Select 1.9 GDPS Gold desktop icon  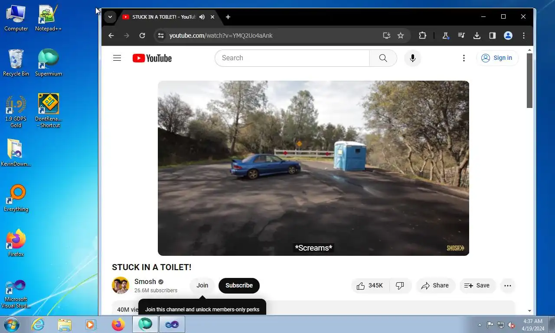16,111
